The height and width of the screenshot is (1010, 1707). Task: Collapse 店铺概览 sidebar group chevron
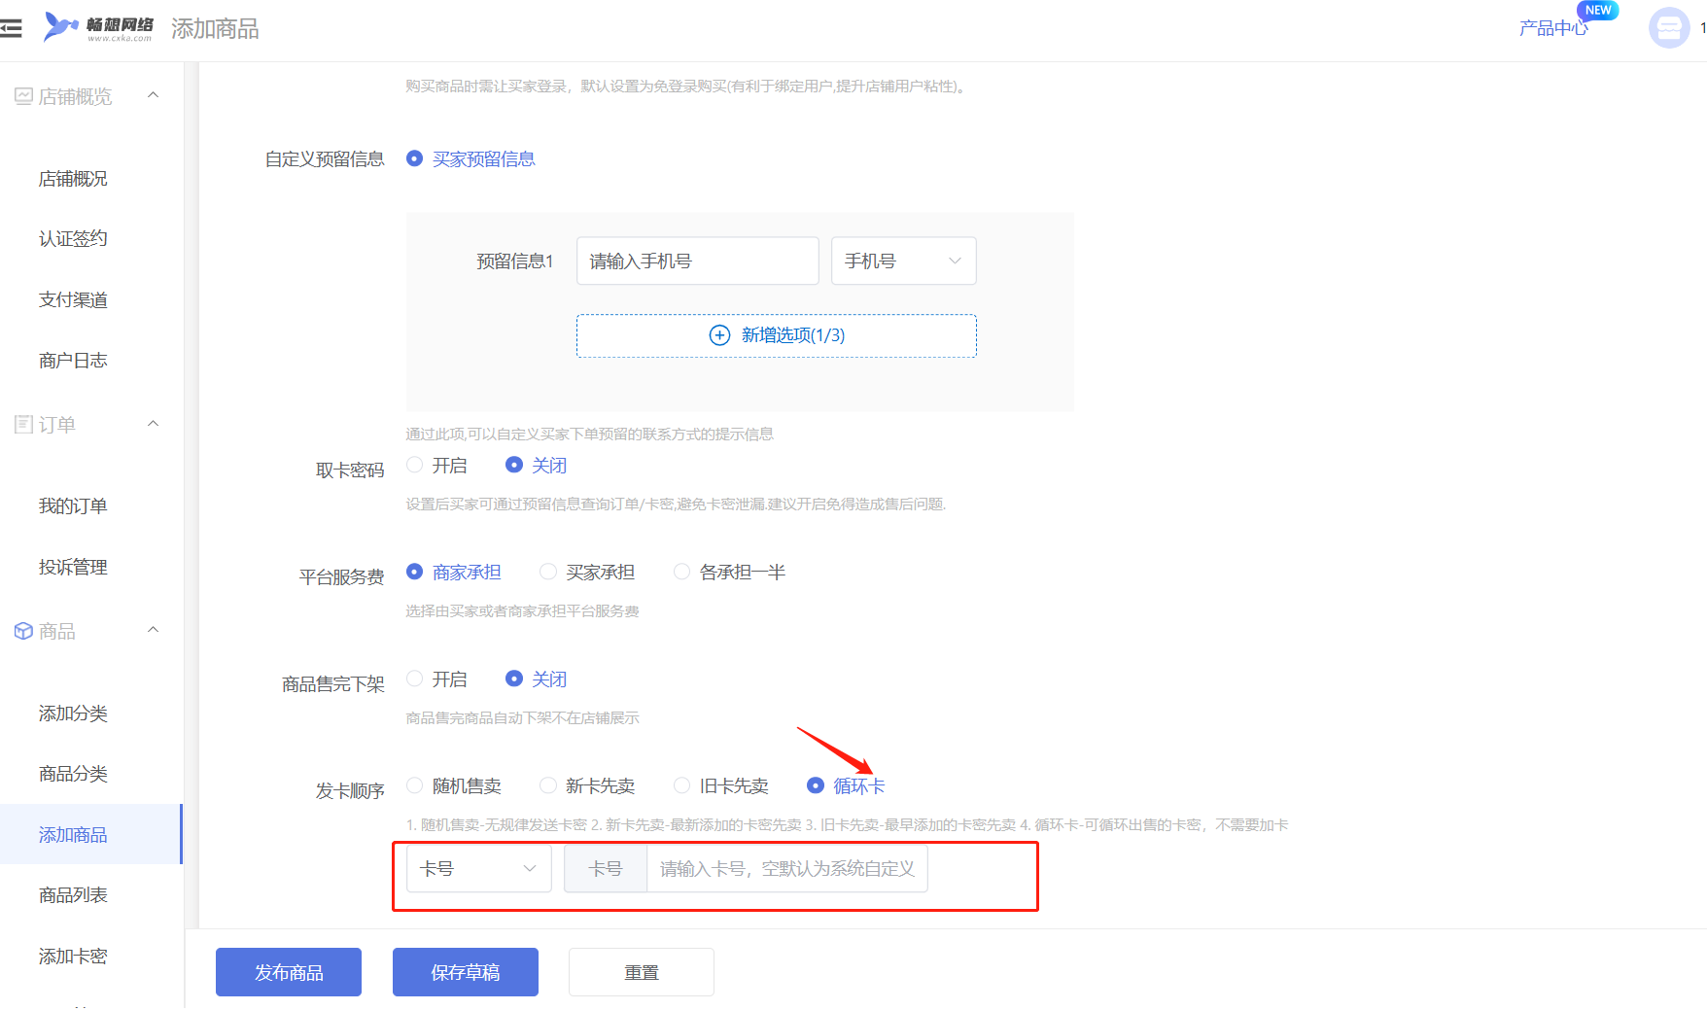153,95
